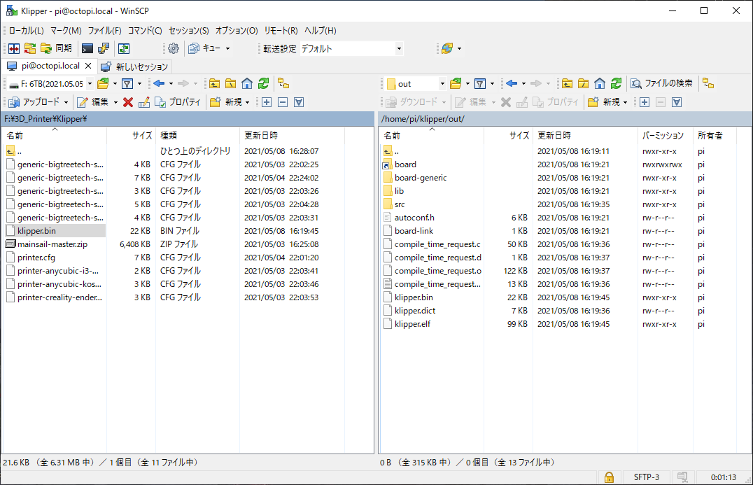The height and width of the screenshot is (485, 753).
Task: Click remote filter icon
Action: [x=480, y=84]
